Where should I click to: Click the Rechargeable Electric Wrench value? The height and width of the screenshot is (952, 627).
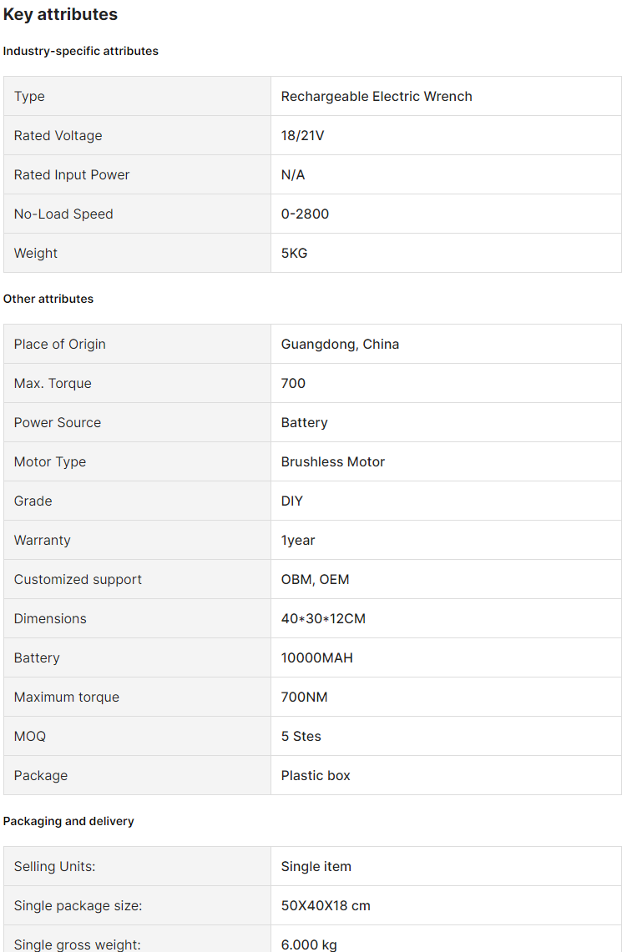(377, 96)
